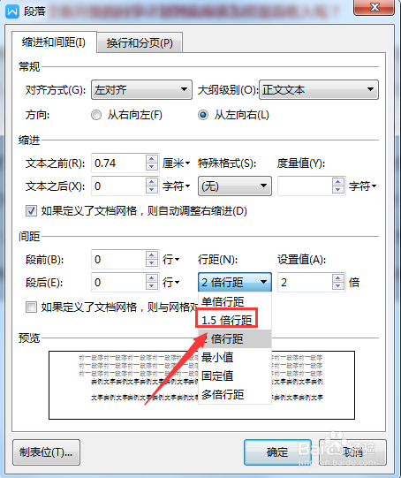Click the 取消 button

click(352, 452)
